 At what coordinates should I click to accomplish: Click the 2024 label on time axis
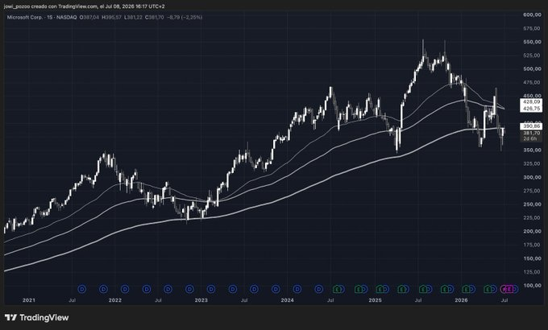pos(287,300)
